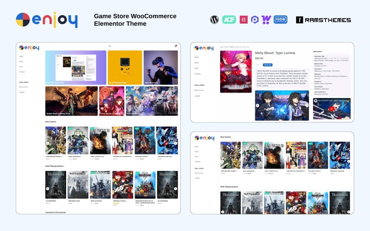Open the Melty Blood cover art image
Screen dimensions: 370x231
(235, 72)
